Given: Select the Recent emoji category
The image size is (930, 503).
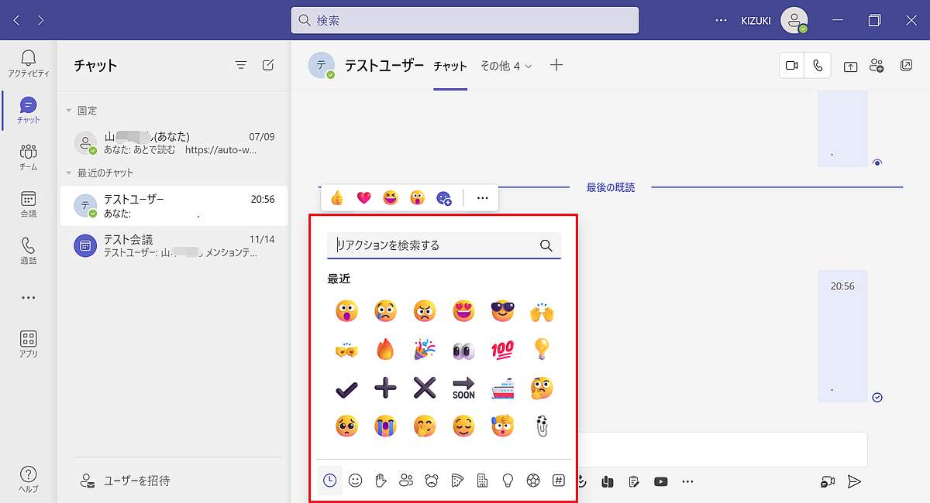Looking at the screenshot, I should point(329,480).
